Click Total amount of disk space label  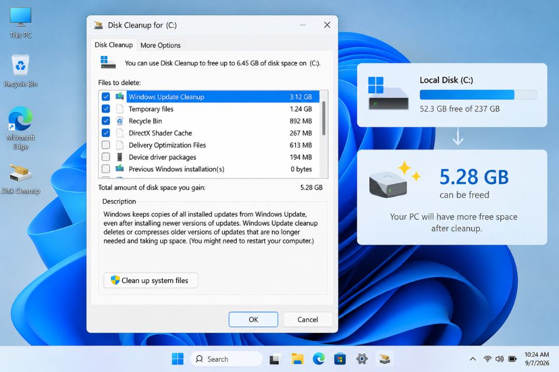click(152, 188)
